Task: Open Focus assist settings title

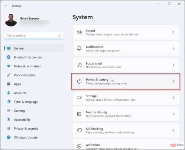Action: point(94,63)
